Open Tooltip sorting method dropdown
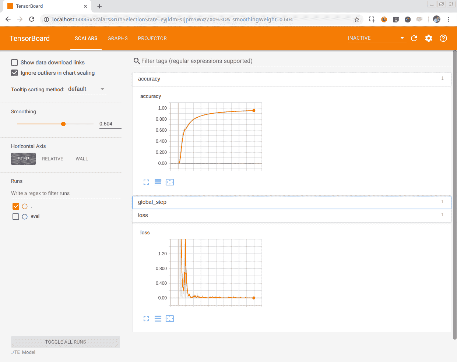 [87, 89]
